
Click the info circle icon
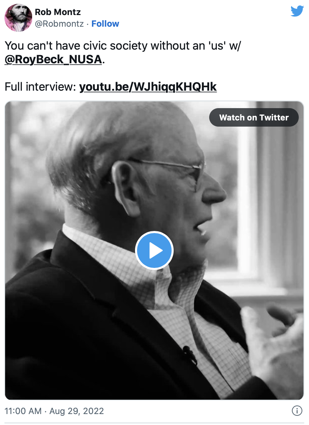coord(297,411)
